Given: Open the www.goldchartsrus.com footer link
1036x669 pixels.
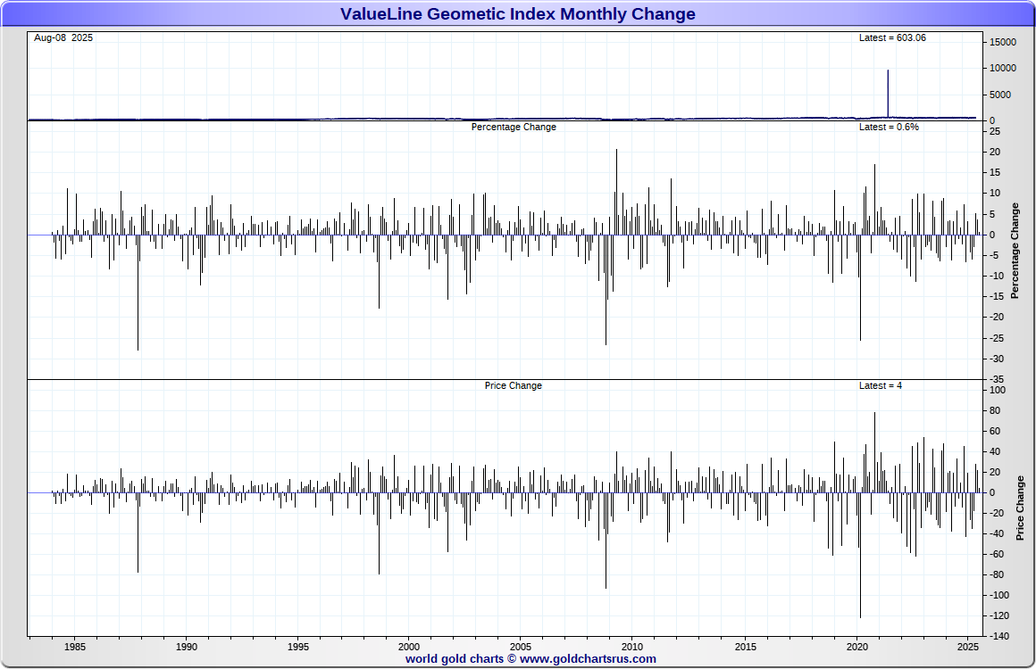Looking at the screenshot, I should click(588, 658).
